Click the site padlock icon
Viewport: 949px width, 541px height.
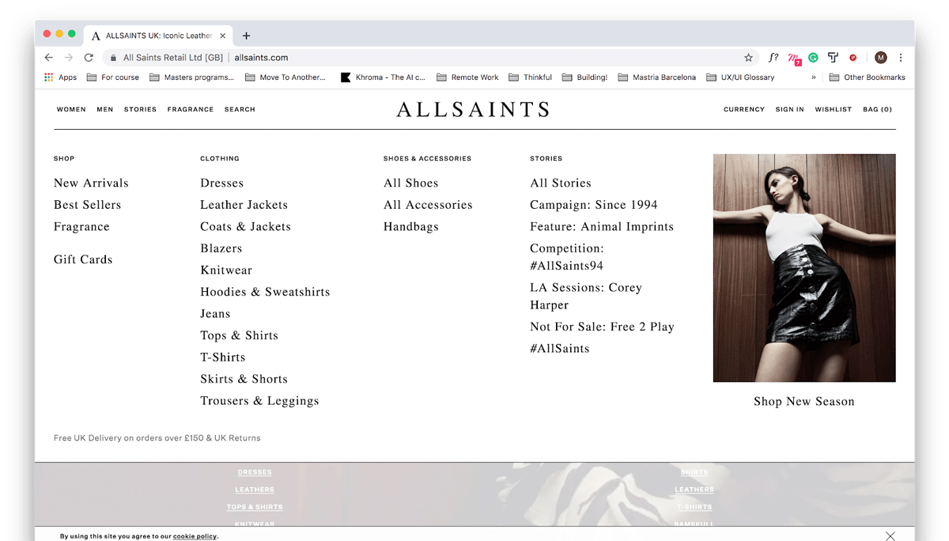click(113, 58)
